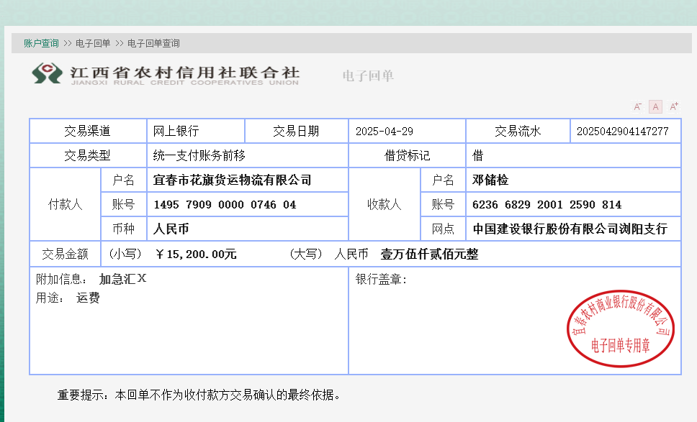
Task: Click the 重要提示 notice text
Action: [198, 395]
